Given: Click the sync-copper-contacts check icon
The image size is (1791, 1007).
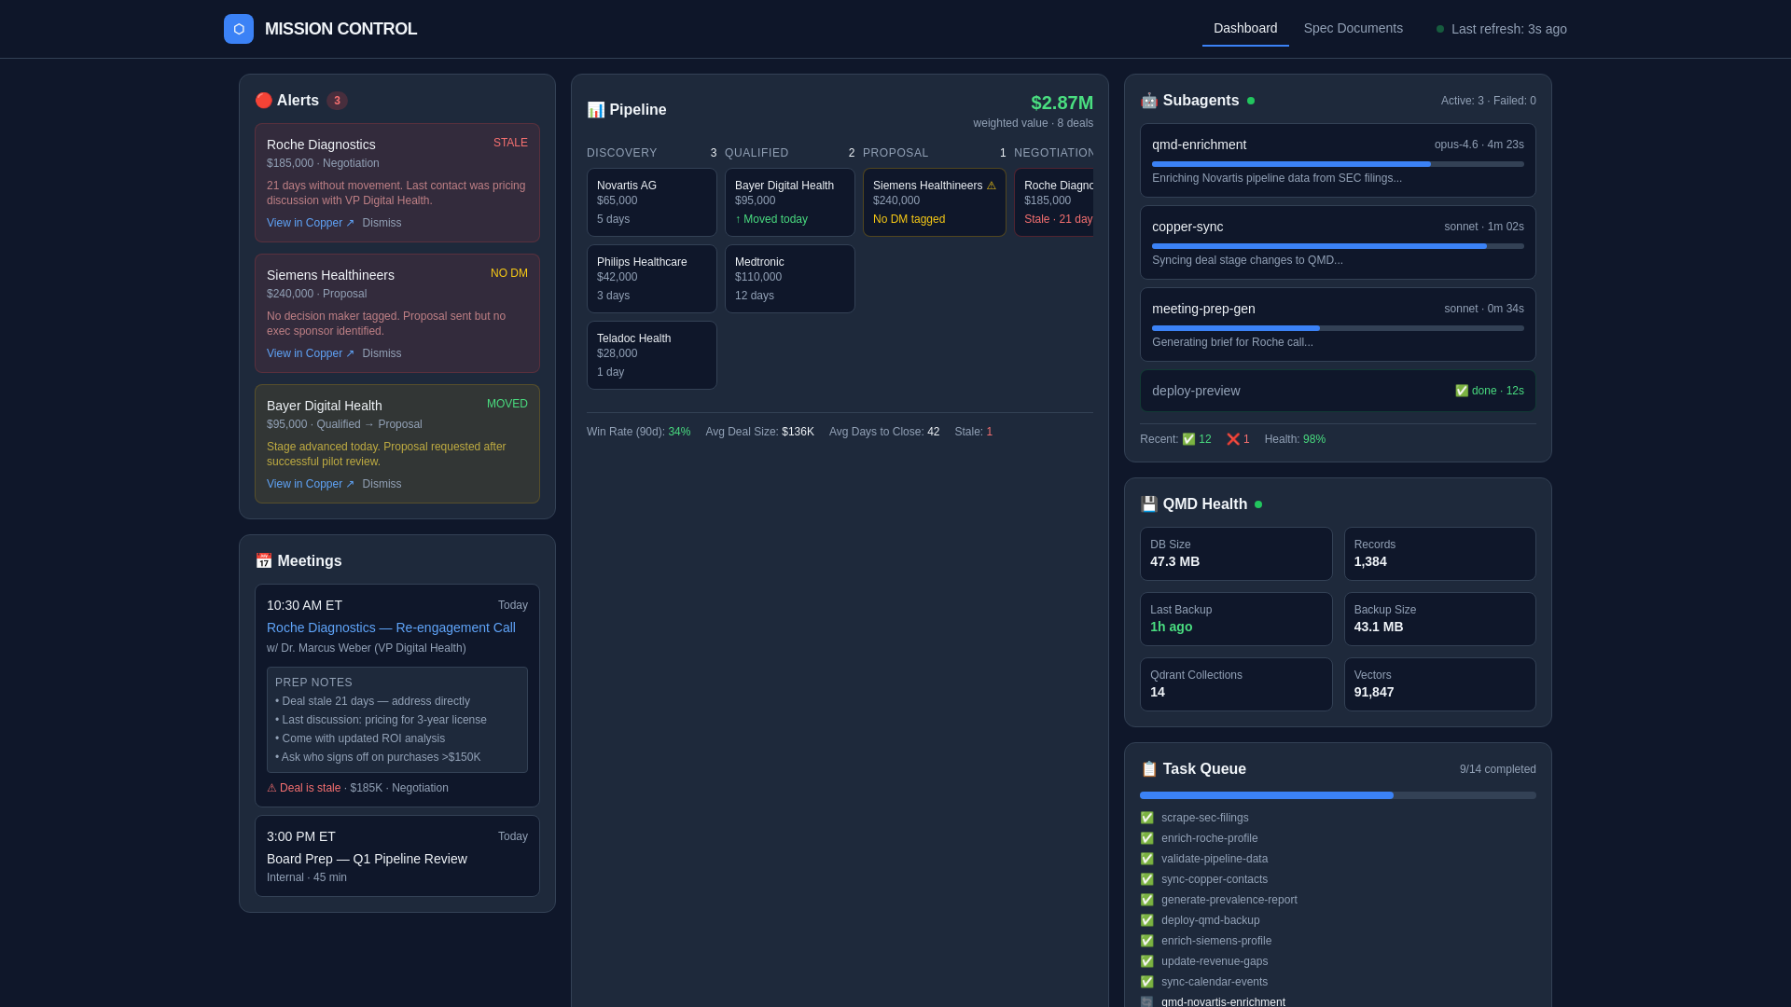Looking at the screenshot, I should click(1146, 879).
